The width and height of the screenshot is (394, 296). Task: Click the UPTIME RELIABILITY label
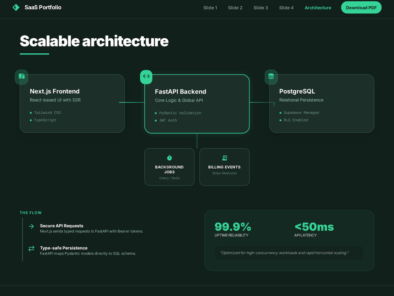[x=231, y=235]
